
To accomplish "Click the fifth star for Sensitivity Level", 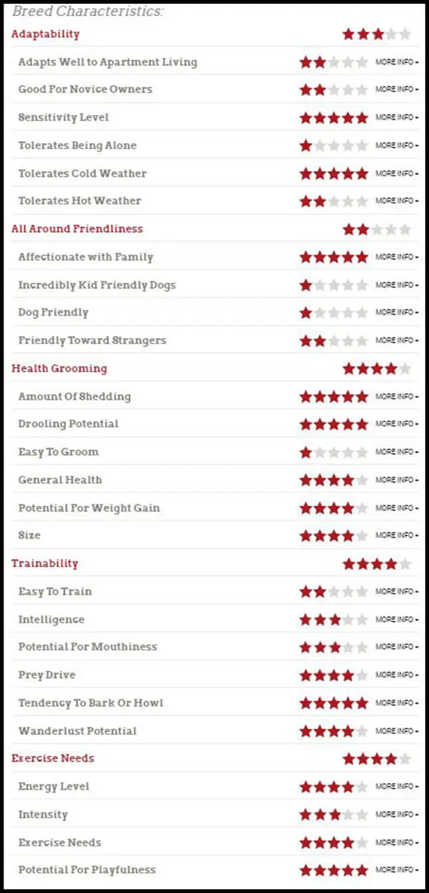I will point(361,117).
